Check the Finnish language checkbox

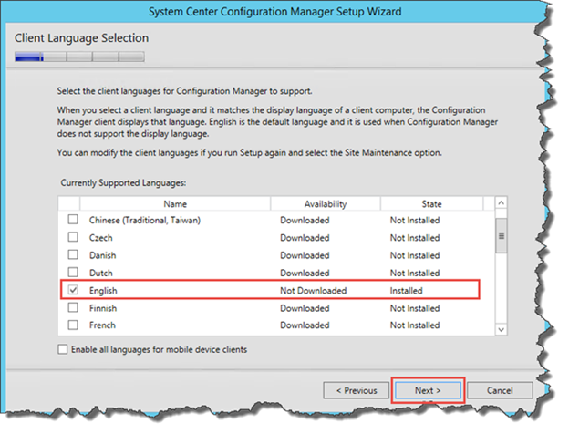click(73, 307)
